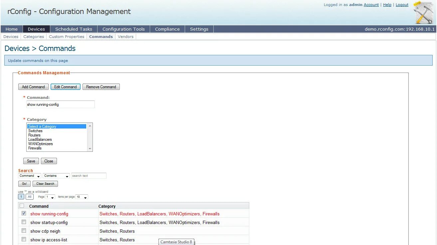
Task: Tick the header select-all checkbox
Action: (22, 206)
